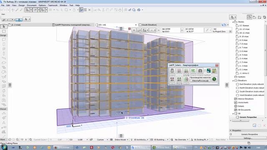This screenshot has height=150, width=267.
Task: Select the Wall tool under the Design section
Action: 4,40
